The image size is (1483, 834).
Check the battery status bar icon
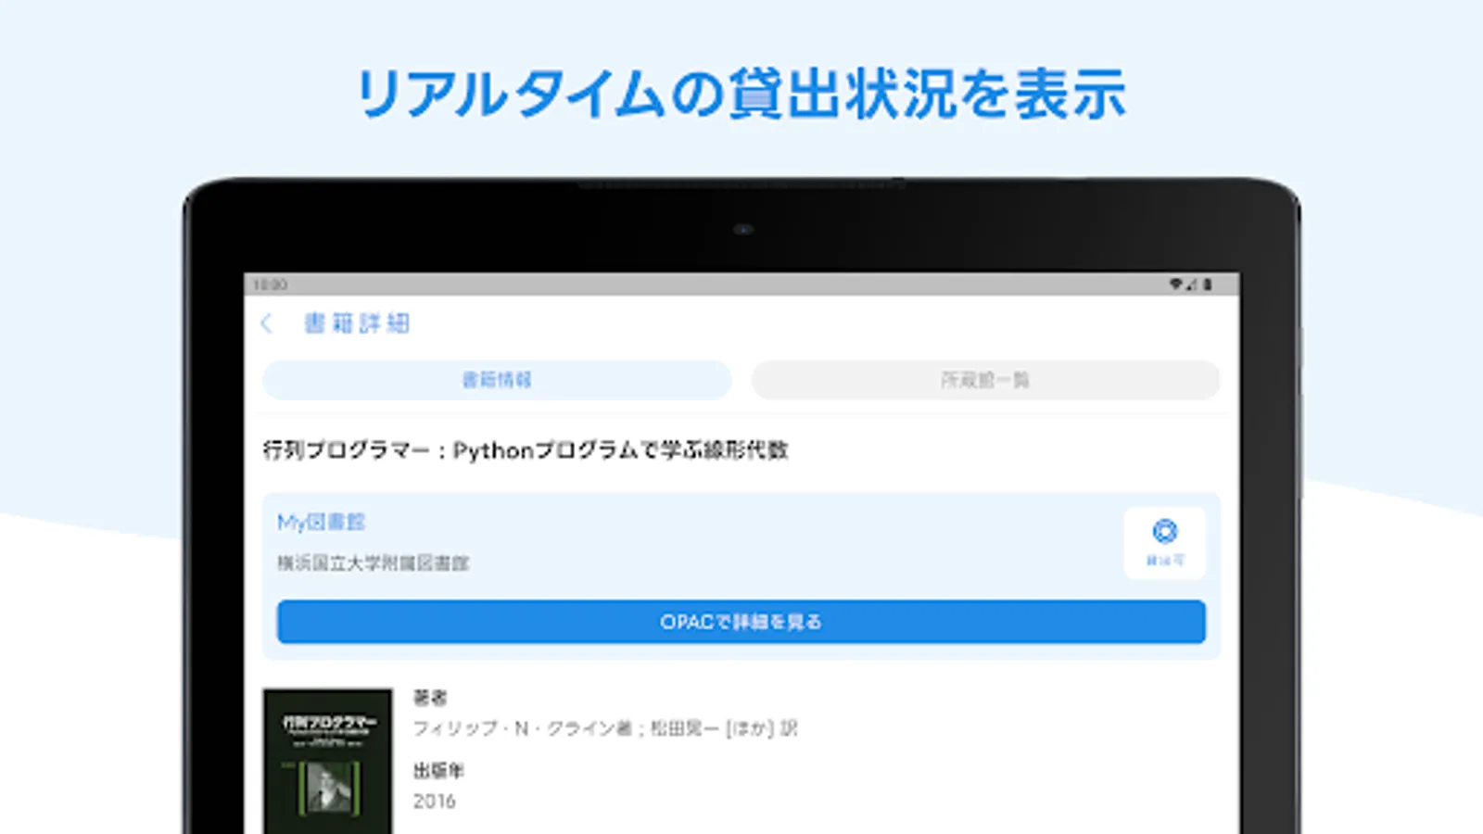(x=1208, y=284)
